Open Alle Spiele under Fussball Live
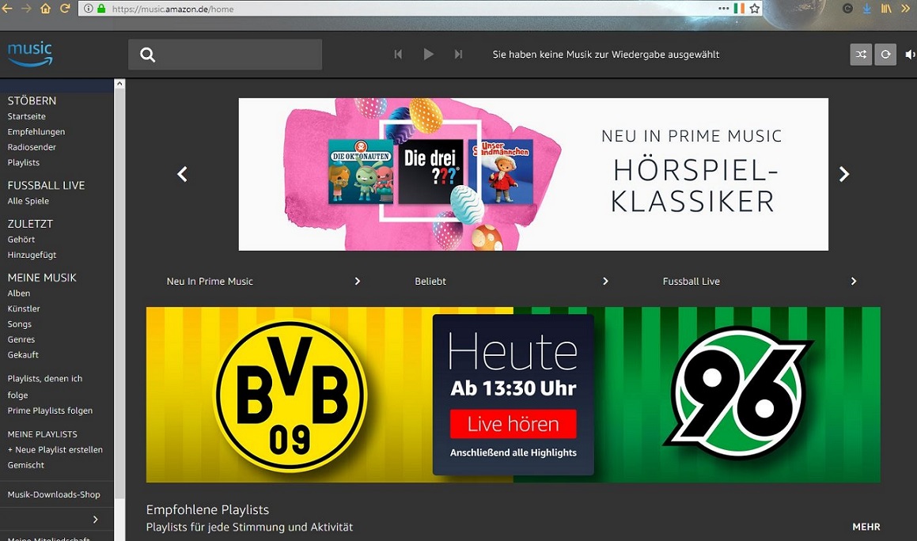 point(28,201)
